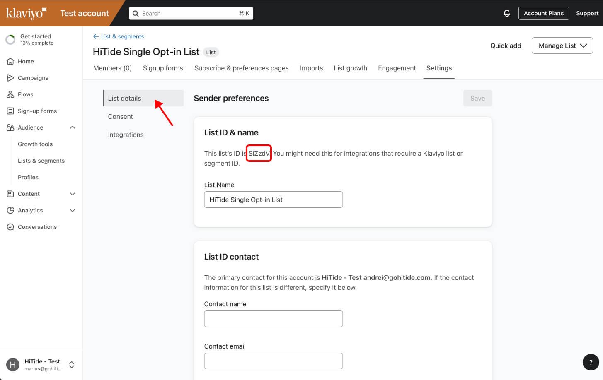Click the Search field
The image size is (603, 380).
point(191,13)
